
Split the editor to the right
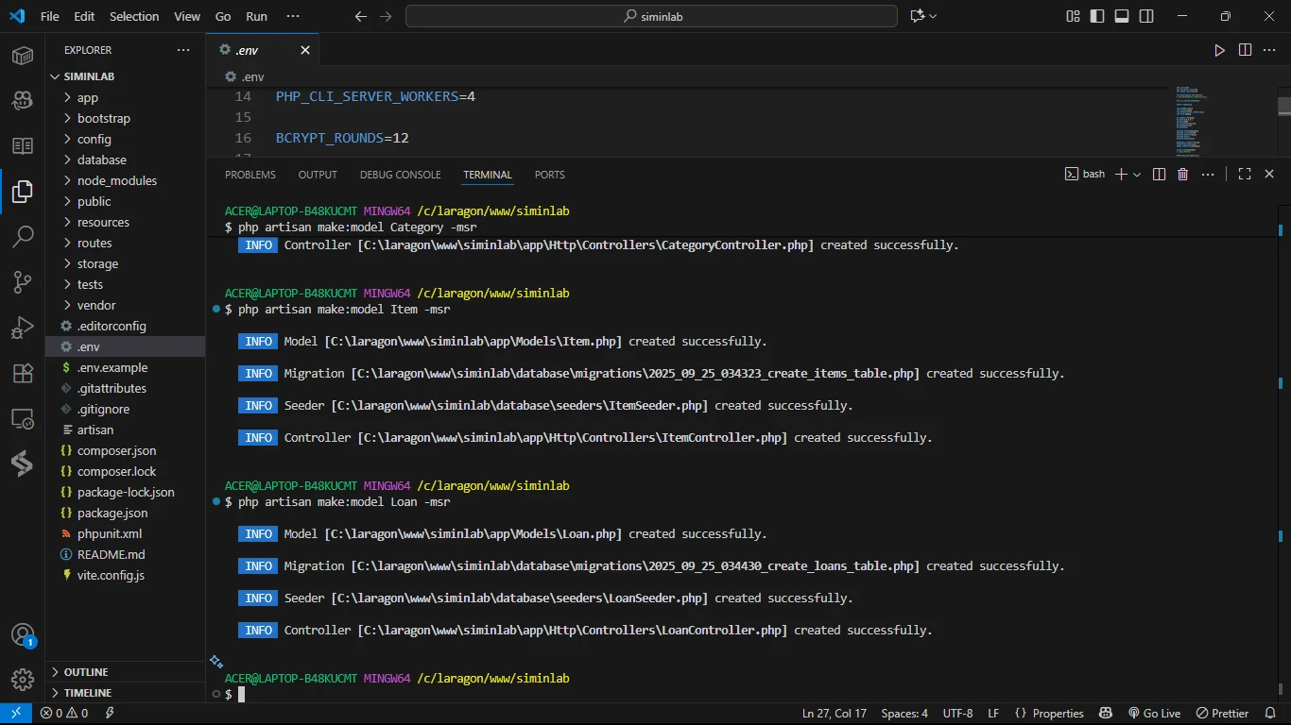pyautogui.click(x=1245, y=50)
